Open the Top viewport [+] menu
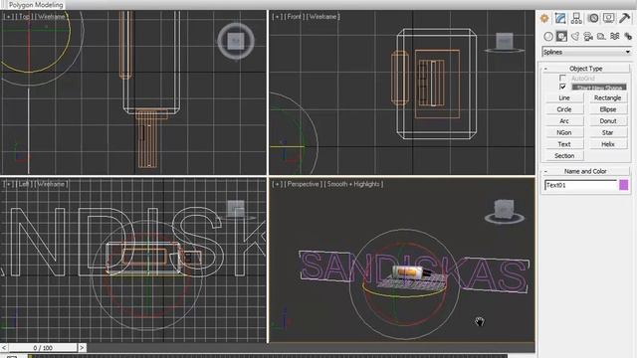Screen dimensions: 637x358 point(8,17)
